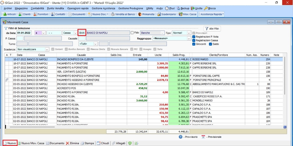Toggle the Bonifico Bancario checkbox

point(66,49)
